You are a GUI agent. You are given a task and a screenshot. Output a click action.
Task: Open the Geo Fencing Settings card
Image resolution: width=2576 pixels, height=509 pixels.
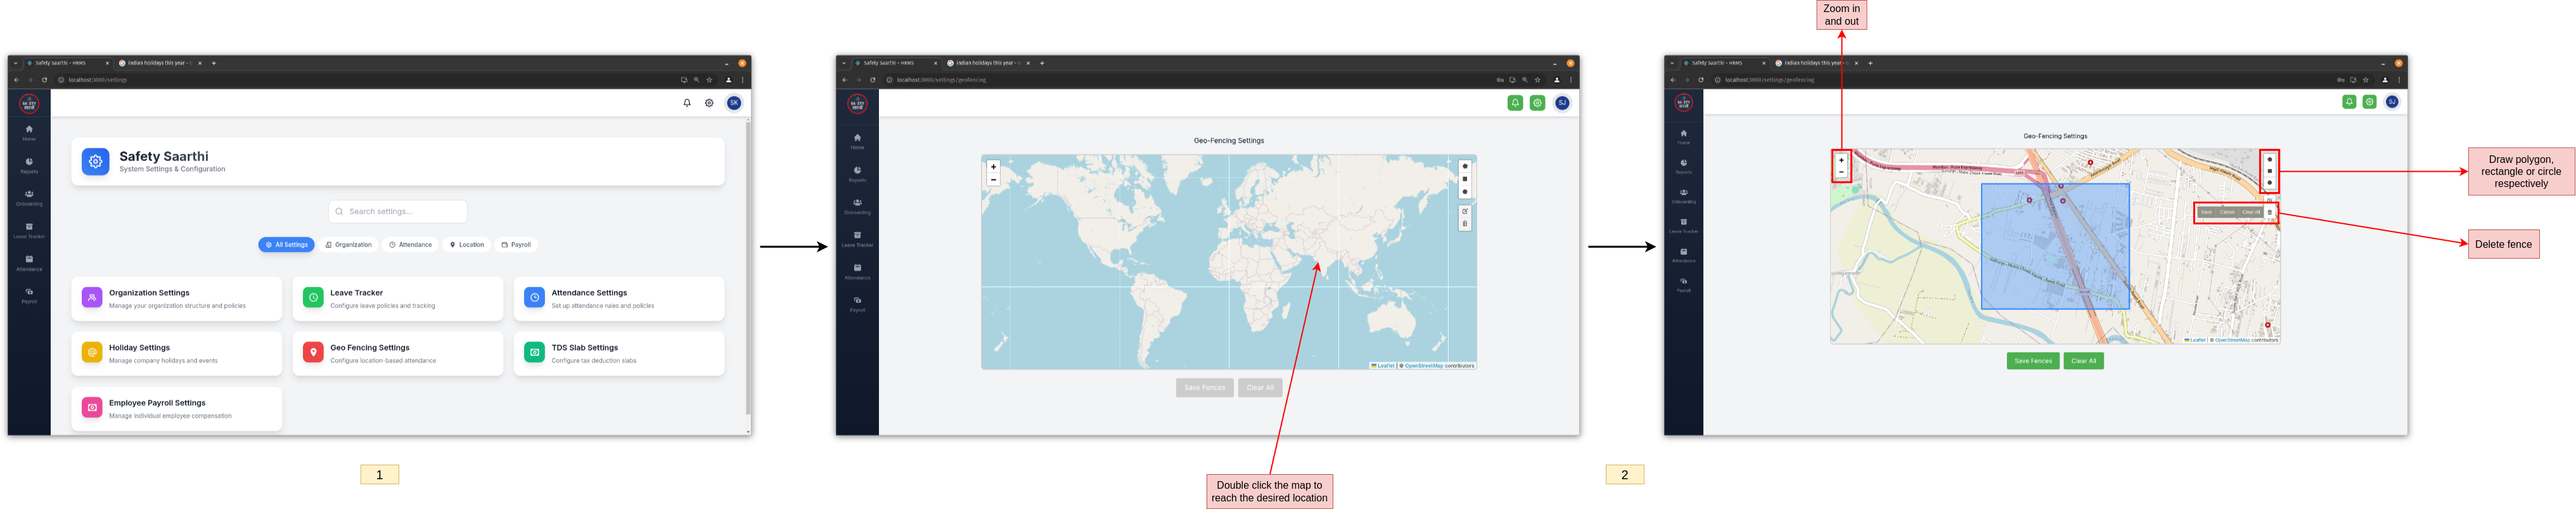(397, 353)
